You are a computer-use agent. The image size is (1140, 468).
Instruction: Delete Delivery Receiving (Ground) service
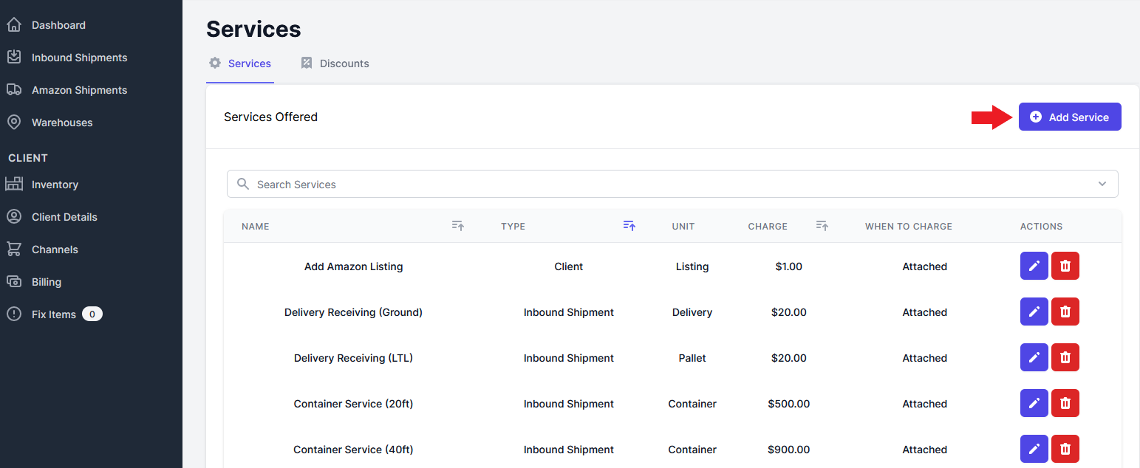[x=1065, y=312]
